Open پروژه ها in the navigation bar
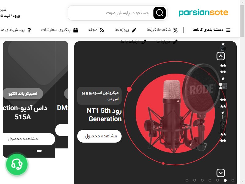Image resolution: width=245 pixels, height=184 pixels. tap(122, 30)
